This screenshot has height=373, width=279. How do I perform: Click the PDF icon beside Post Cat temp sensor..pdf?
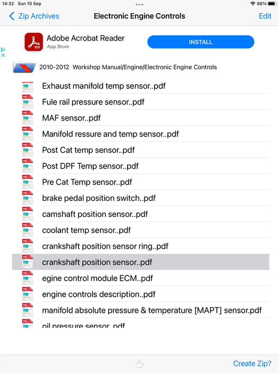[x=28, y=150]
